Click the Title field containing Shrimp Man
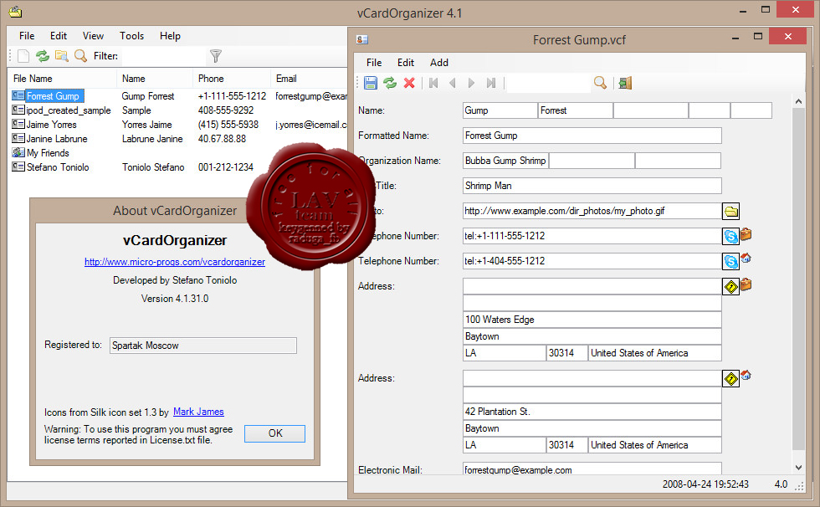This screenshot has width=820, height=507. [592, 186]
